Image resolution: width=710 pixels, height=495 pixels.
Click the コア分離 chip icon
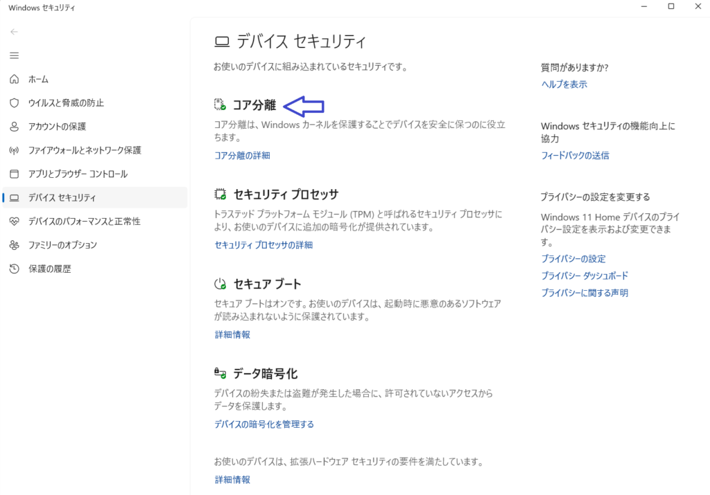coord(220,105)
